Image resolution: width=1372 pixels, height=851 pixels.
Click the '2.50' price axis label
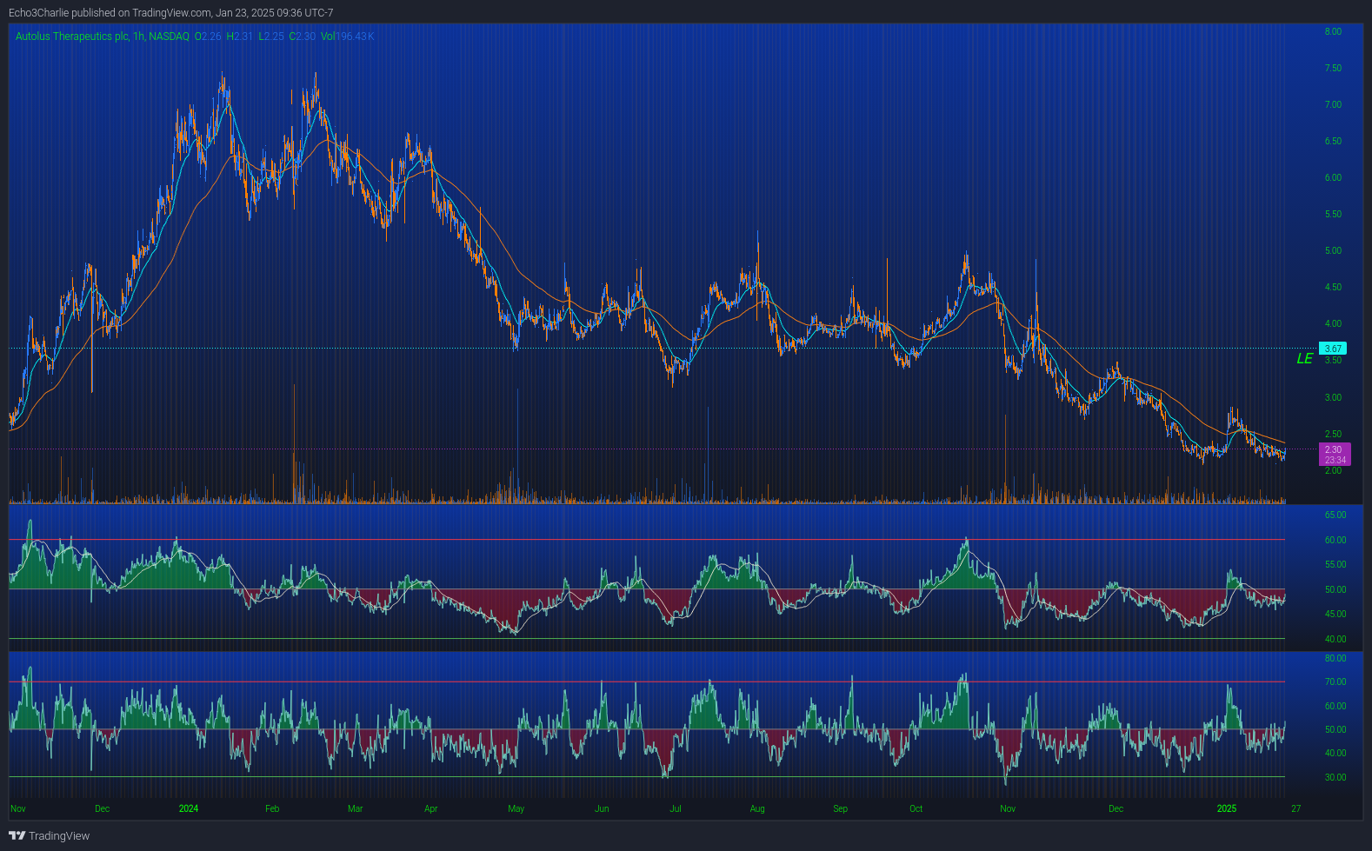tap(1333, 434)
